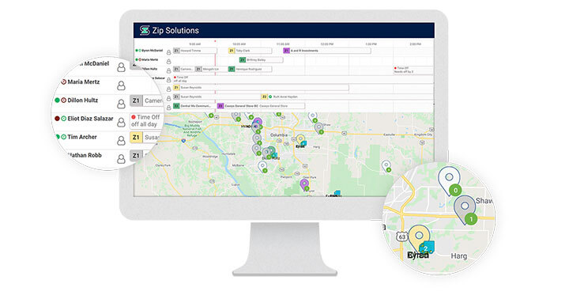
Task: Click the purple map pin at the bottom of the main map
Action: pyautogui.click(x=304, y=184)
